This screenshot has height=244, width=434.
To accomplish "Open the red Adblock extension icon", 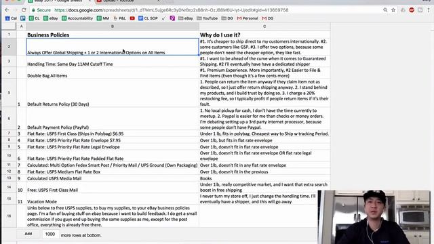I will click(412, 10).
